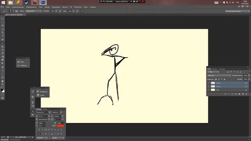Click the black foreground color swatch in the toolbox

tap(2, 90)
